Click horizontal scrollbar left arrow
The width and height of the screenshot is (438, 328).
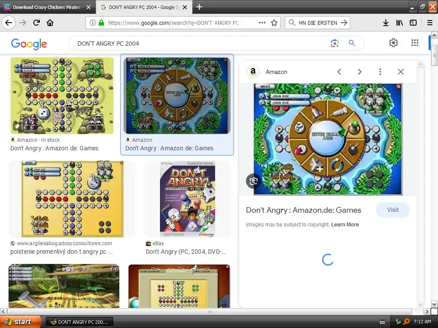3,311
